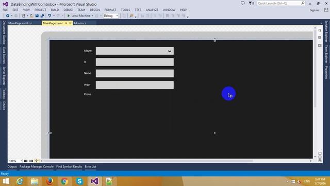Click the Sign in link
The width and height of the screenshot is (330, 186).
(x=314, y=10)
